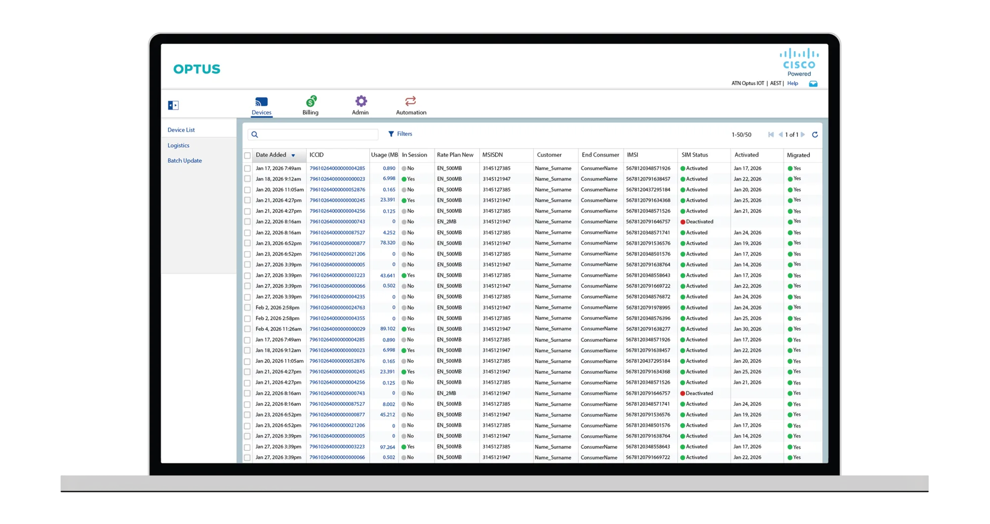Sort by the ICCID column header
Viewport: 990px width, 524px height.
tap(316, 155)
